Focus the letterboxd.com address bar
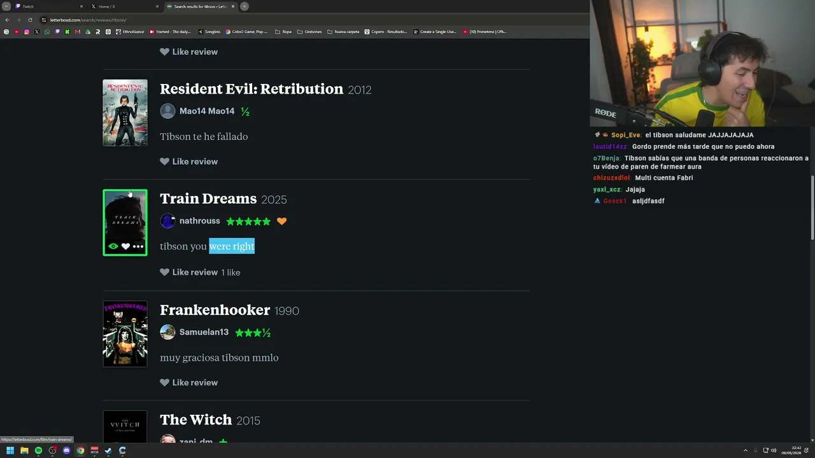This screenshot has height=458, width=815. (312, 20)
